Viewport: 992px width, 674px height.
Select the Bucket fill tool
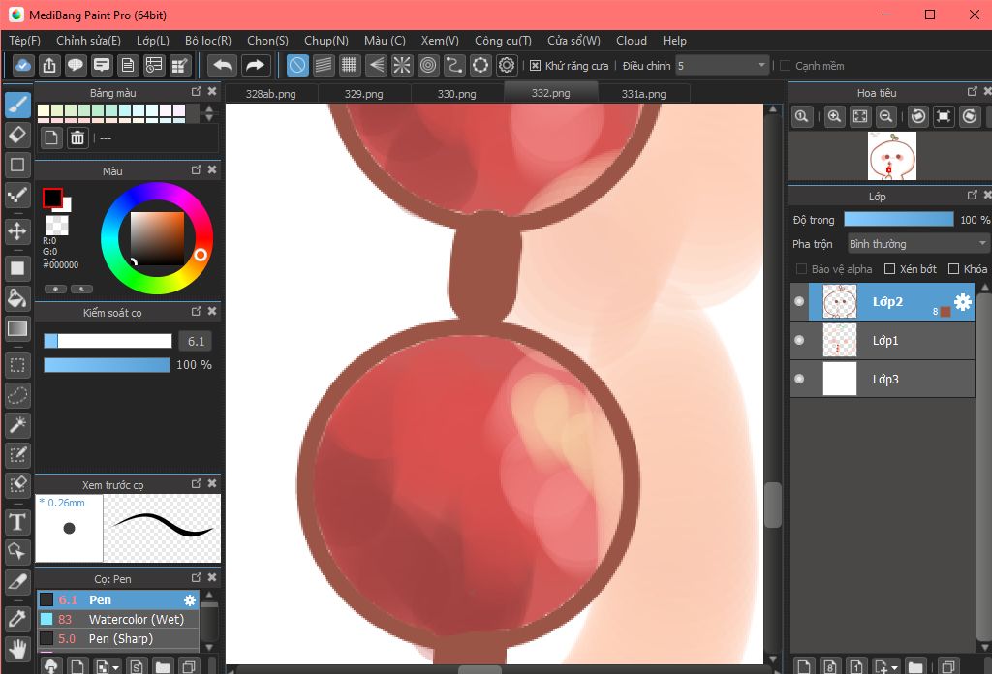tap(17, 298)
